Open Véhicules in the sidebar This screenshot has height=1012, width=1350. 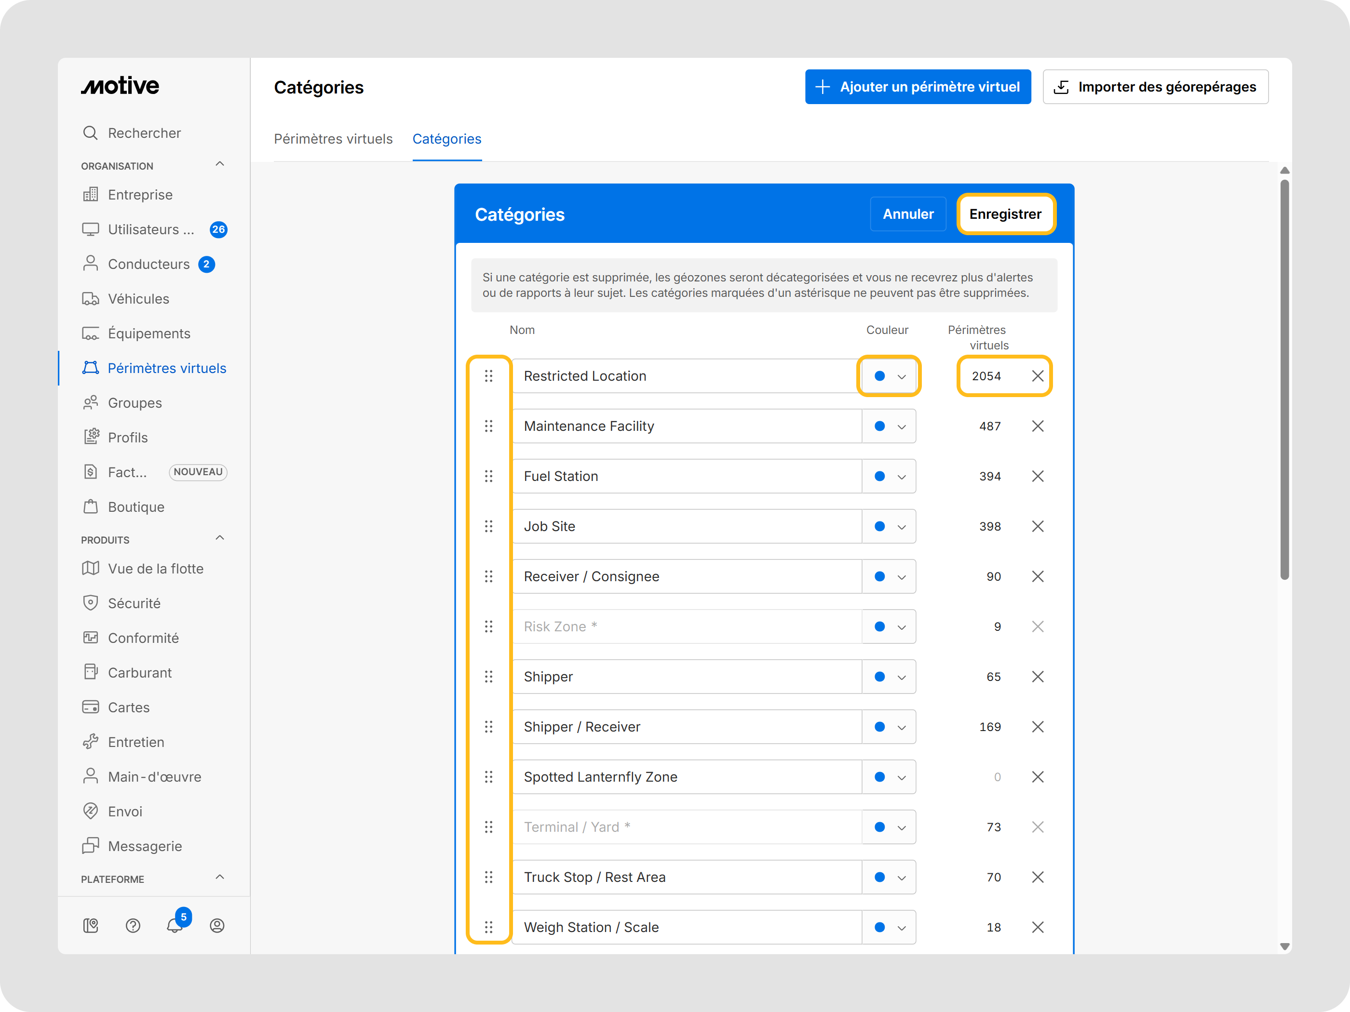138,299
